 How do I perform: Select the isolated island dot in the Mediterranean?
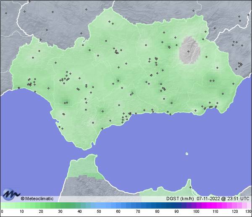(186, 153)
